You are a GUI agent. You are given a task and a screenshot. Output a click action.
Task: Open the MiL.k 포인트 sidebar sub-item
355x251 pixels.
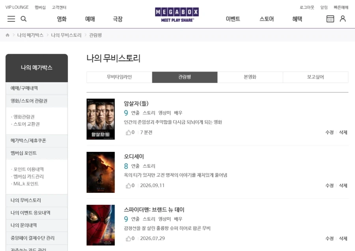[26, 184]
